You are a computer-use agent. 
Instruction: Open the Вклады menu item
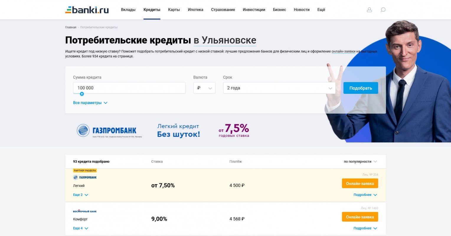point(128,10)
